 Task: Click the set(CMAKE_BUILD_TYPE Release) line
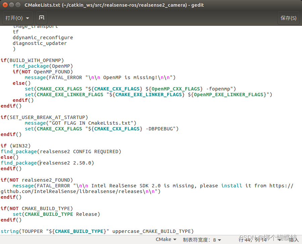(56, 215)
